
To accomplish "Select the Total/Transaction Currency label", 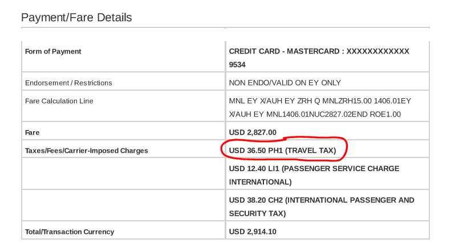I will tap(70, 232).
